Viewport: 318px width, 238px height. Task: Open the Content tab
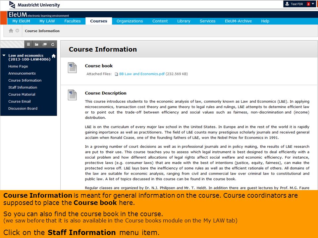click(x=160, y=21)
